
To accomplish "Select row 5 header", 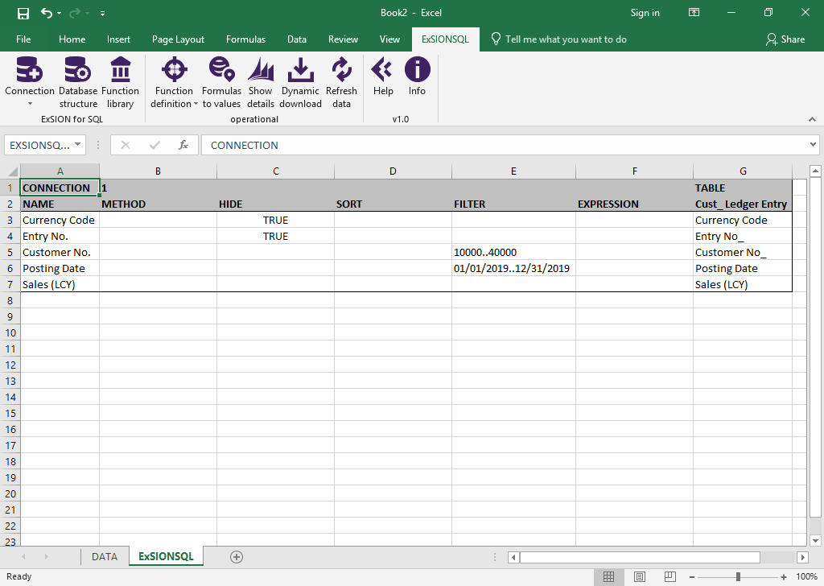I will 10,252.
